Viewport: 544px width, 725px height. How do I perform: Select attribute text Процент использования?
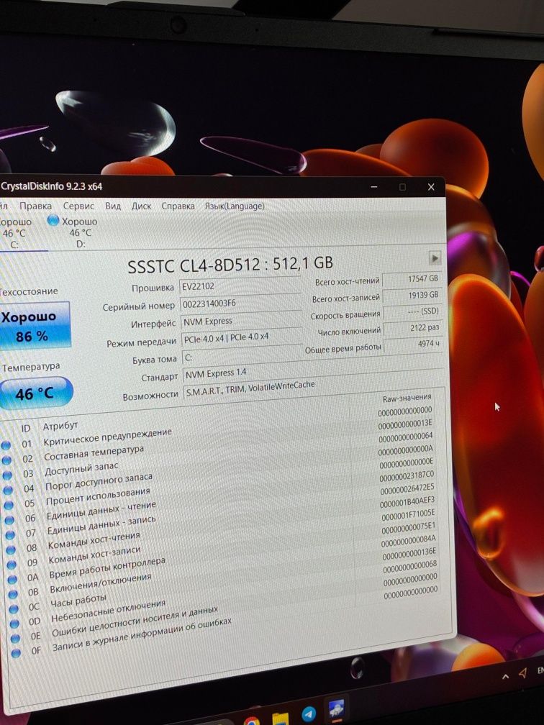tap(98, 496)
